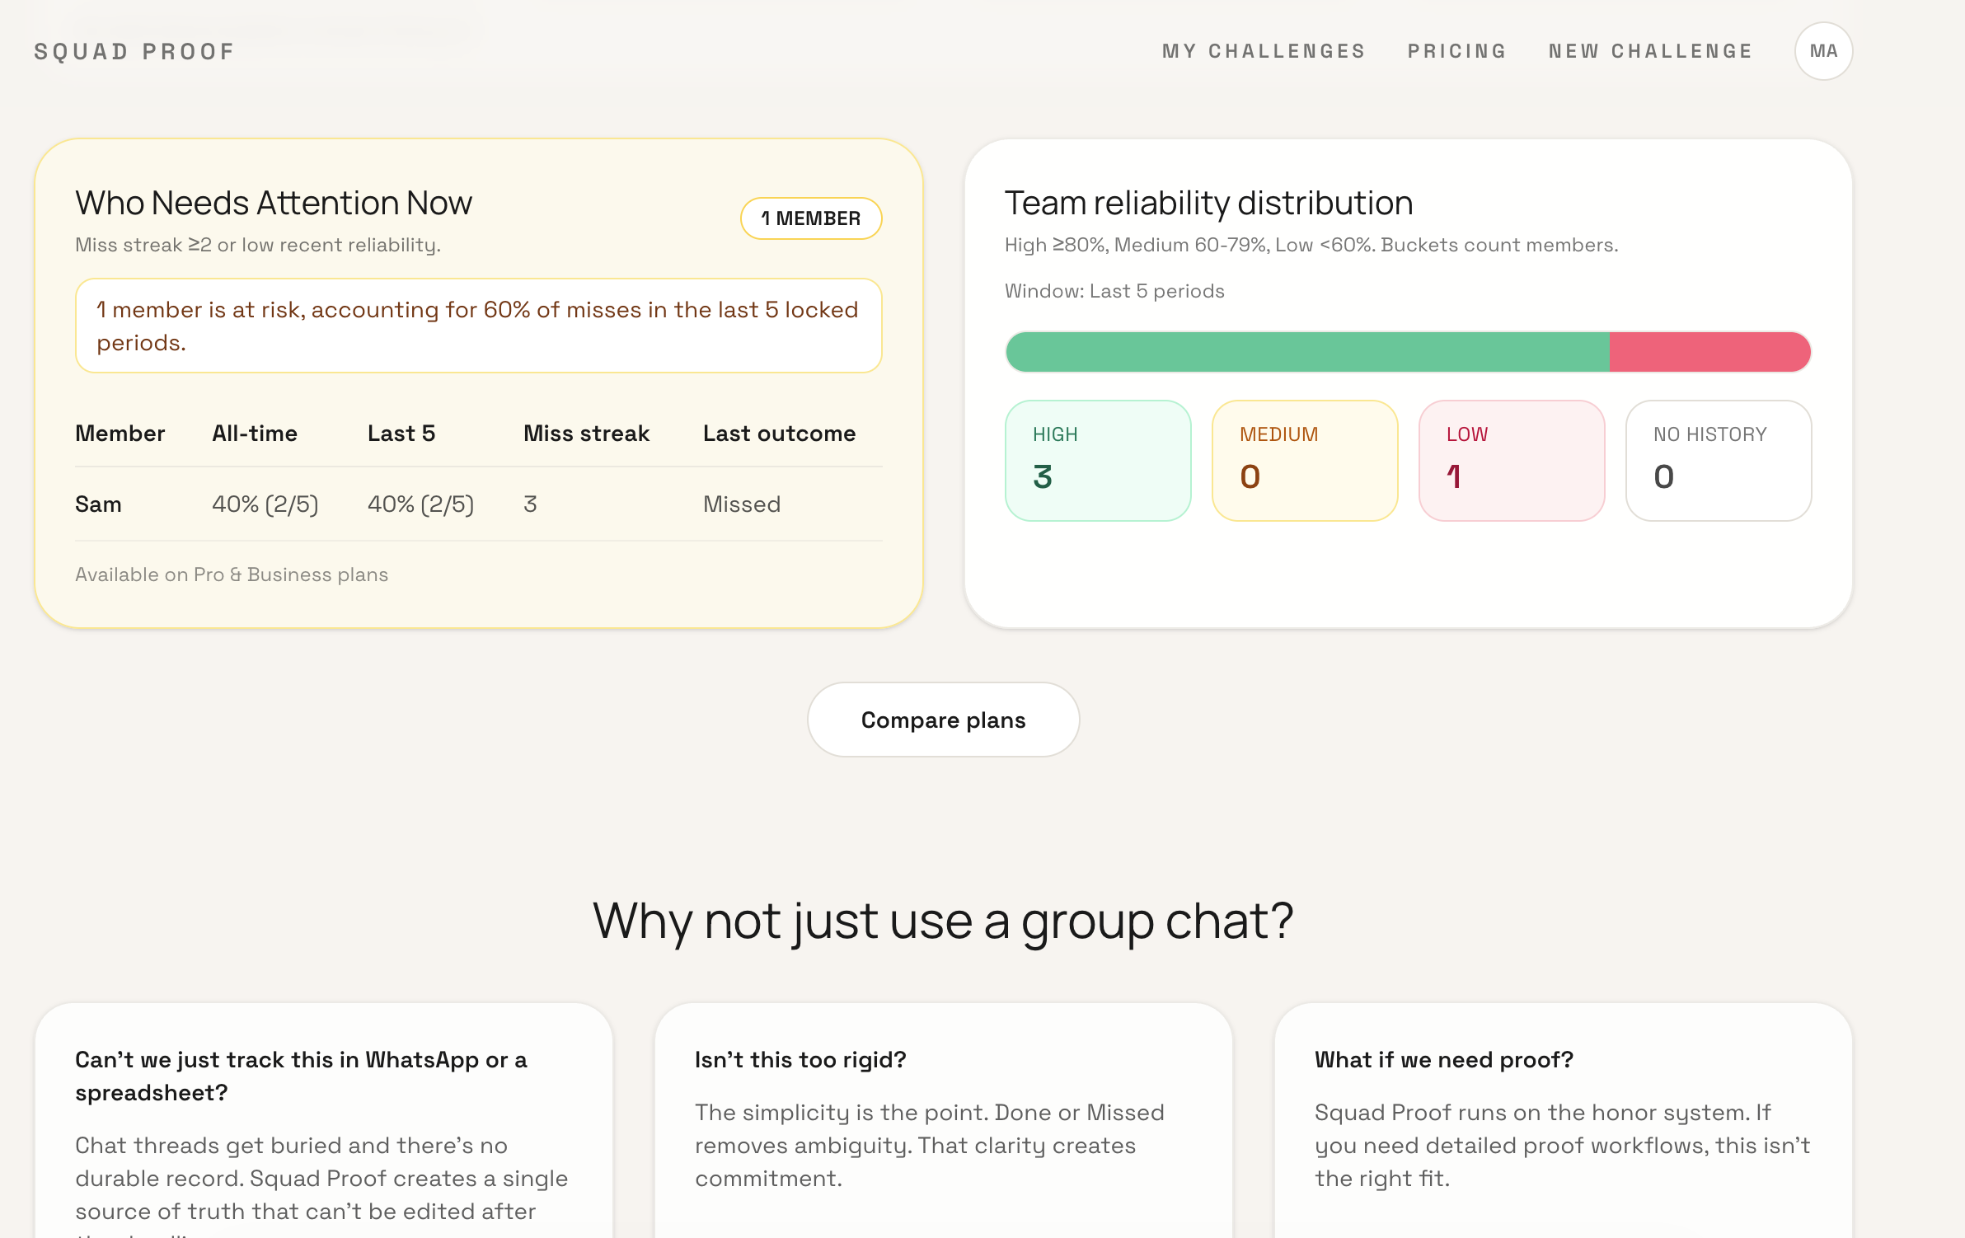Screen dimensions: 1965x1238
Task: Open the 'Available on Pro & Business plans' link
Action: (x=232, y=574)
